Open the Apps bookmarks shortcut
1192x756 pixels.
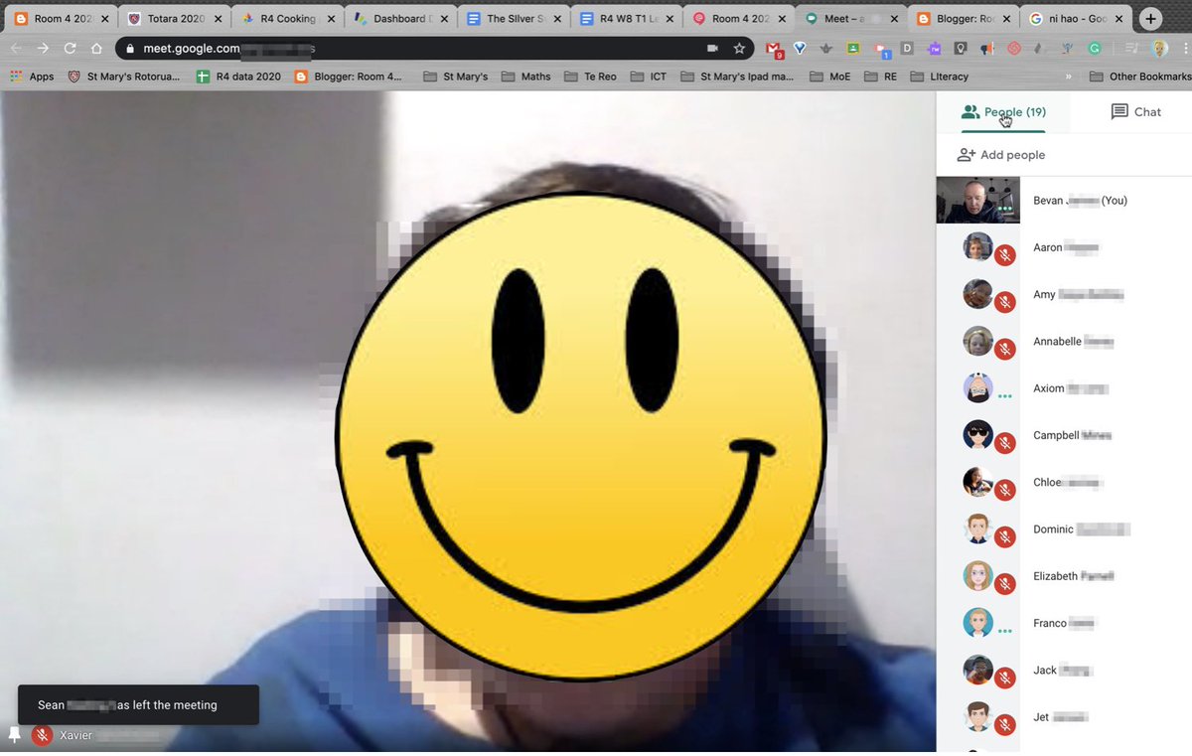(x=32, y=76)
